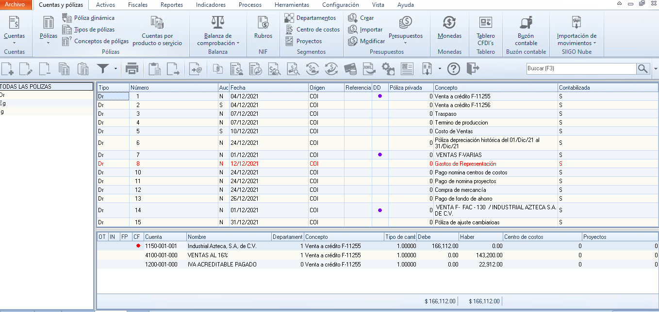Click the XML toolbar icon
659x312 pixels.
tap(369, 69)
